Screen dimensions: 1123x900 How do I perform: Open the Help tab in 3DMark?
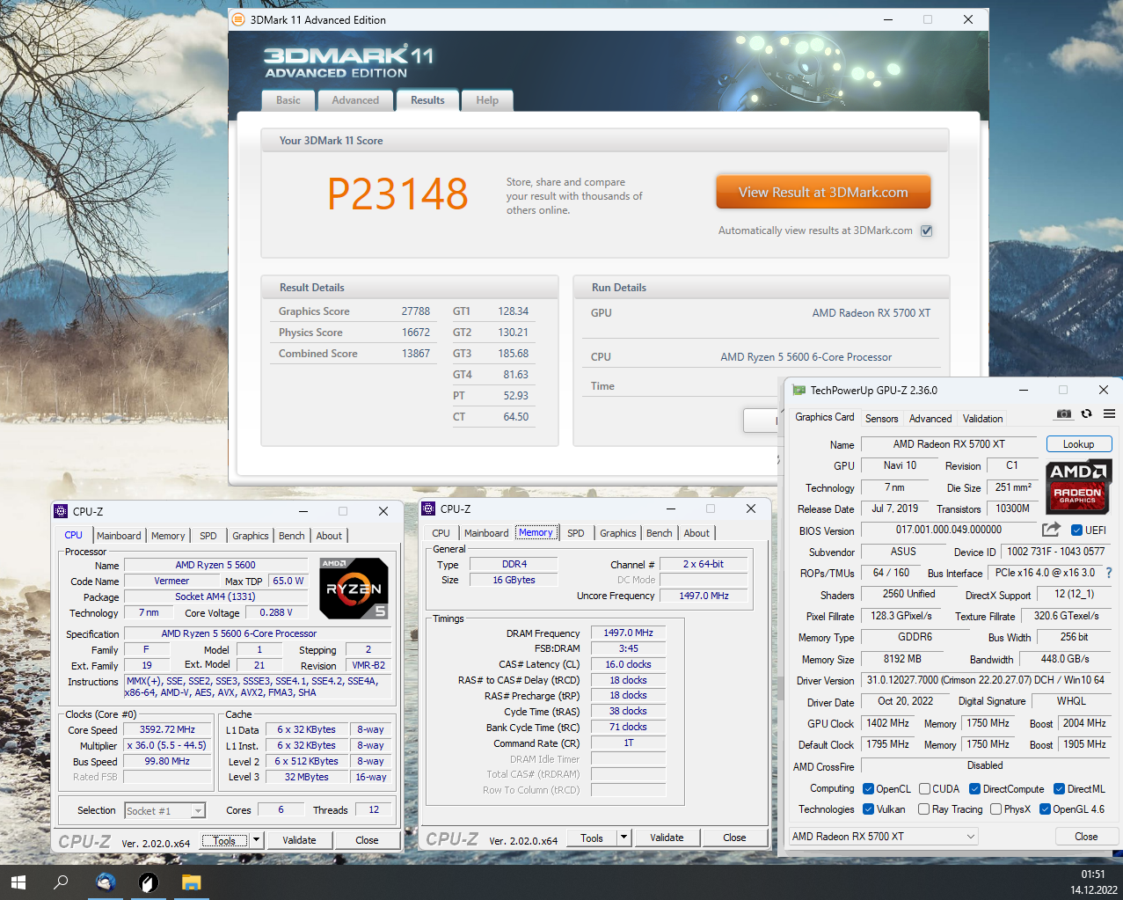(x=487, y=100)
